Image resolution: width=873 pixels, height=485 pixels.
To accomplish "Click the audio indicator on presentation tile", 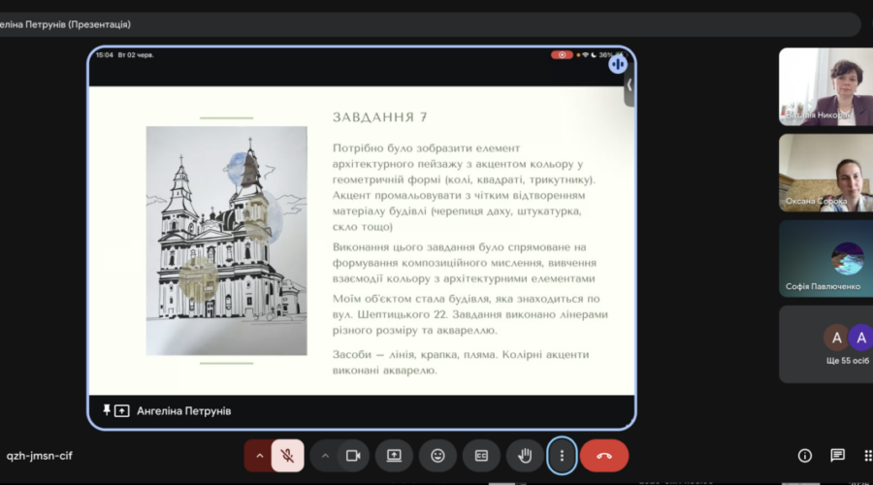I will [x=617, y=64].
